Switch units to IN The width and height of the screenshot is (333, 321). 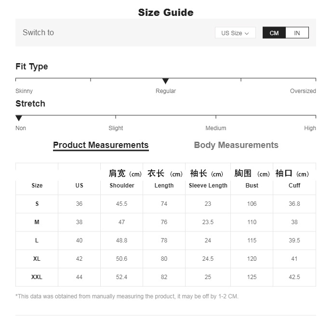click(x=297, y=33)
